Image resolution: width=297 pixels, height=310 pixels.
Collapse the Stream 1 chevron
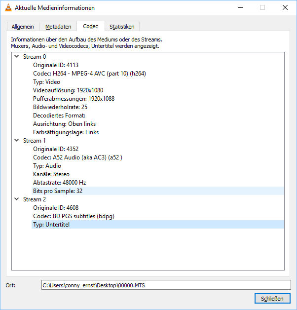(x=17, y=140)
